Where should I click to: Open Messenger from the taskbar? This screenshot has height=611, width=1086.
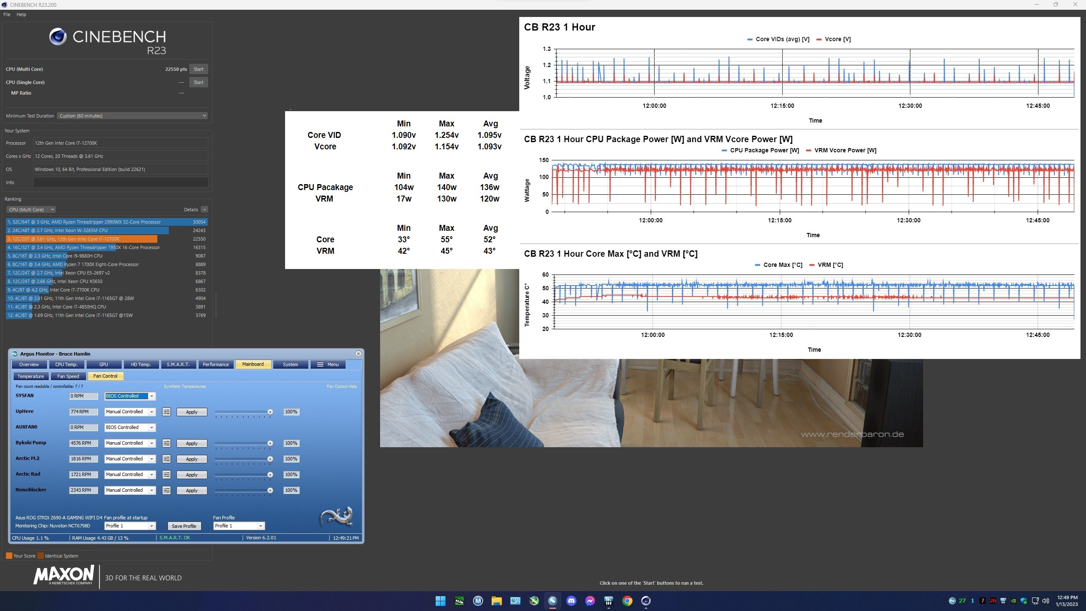[590, 601]
